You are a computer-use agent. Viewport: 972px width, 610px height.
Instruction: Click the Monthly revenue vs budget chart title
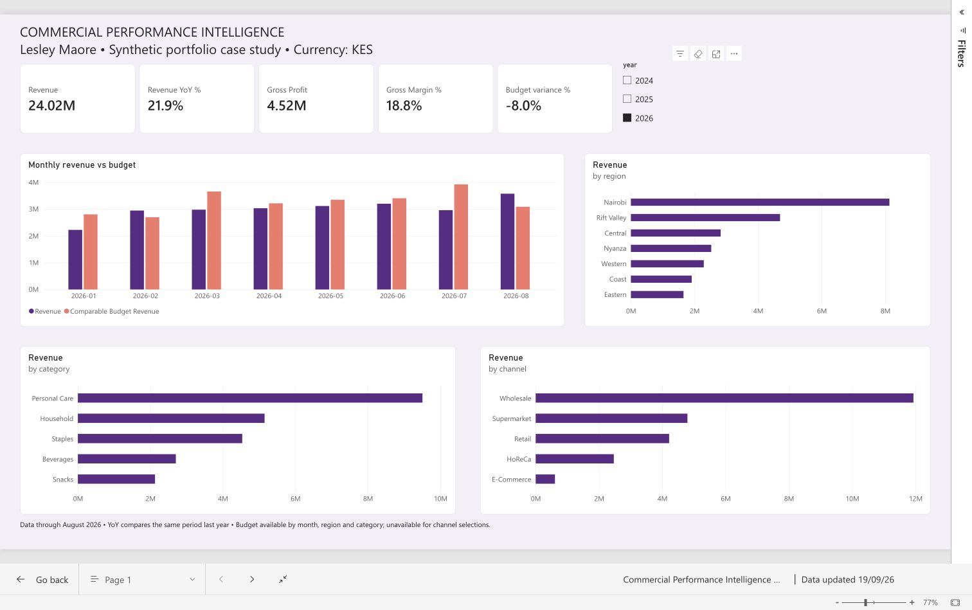pos(82,165)
